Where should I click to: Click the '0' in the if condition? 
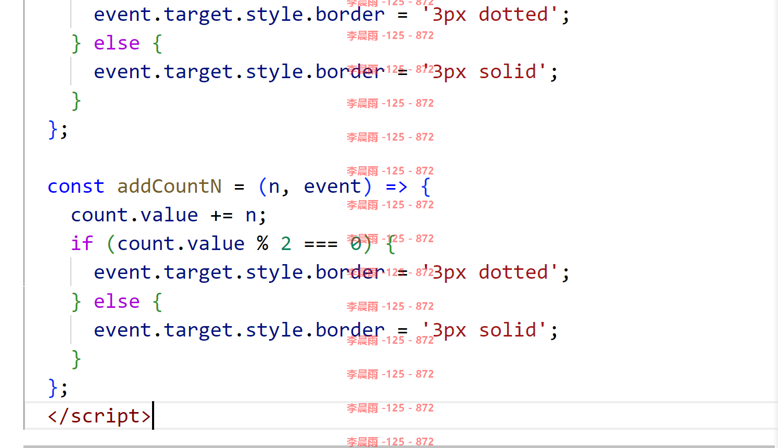pos(356,243)
